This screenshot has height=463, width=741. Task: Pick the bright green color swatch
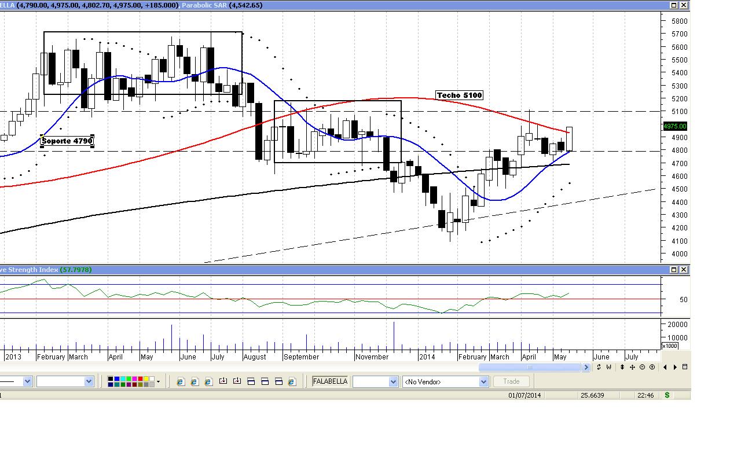pyautogui.click(x=129, y=379)
